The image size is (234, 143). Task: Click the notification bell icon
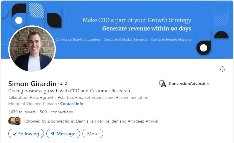pyautogui.click(x=222, y=69)
